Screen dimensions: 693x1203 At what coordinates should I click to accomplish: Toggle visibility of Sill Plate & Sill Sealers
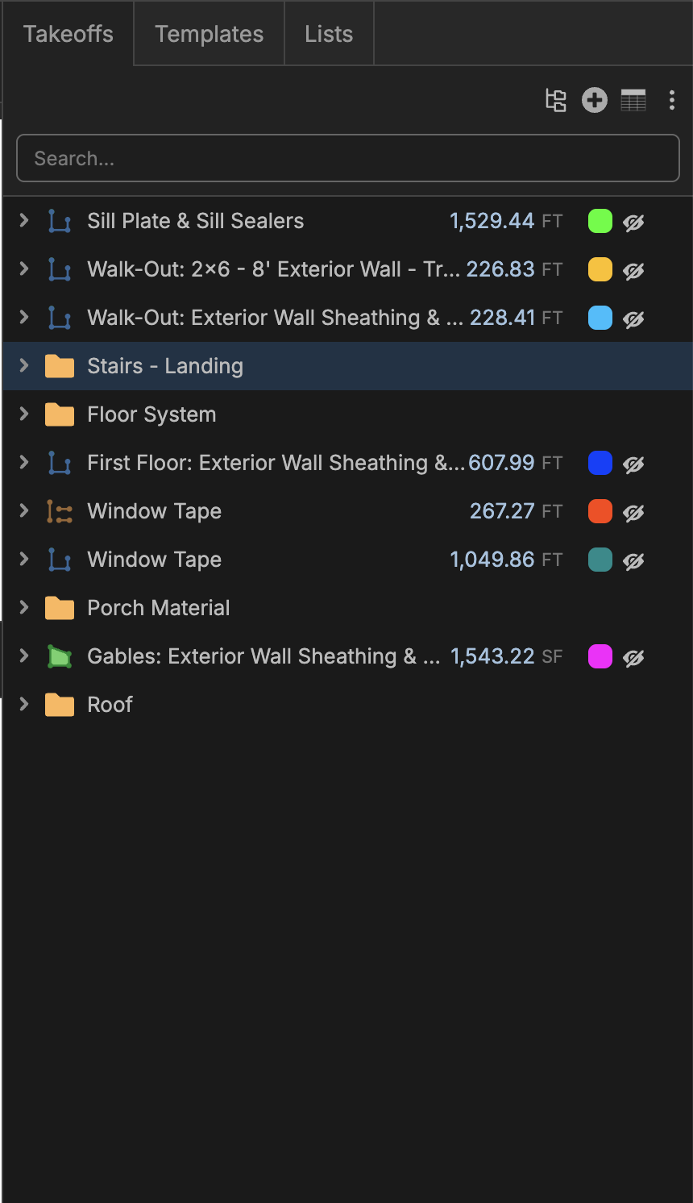click(x=634, y=222)
